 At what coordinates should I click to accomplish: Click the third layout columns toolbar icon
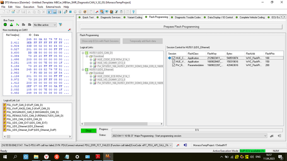click(x=60, y=12)
